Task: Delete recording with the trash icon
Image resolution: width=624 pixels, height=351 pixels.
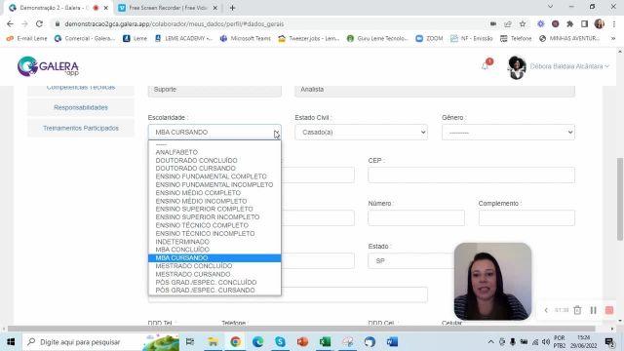Action: 577,310
